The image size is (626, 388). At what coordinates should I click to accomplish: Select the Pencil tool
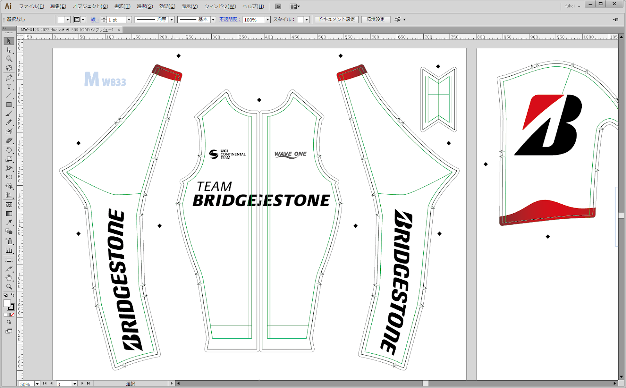[9, 122]
